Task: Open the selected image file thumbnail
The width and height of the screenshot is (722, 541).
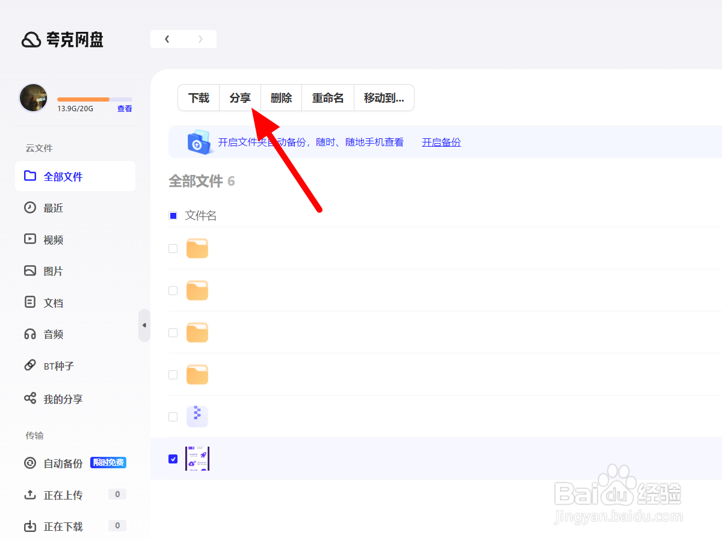Action: [197, 459]
